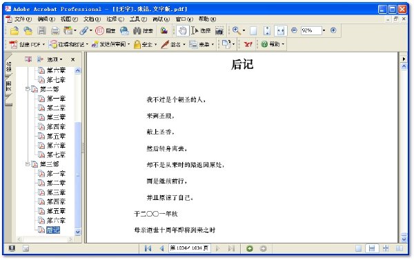Collapse the 第二部 bookmark node
The image size is (414, 260).
28,89
